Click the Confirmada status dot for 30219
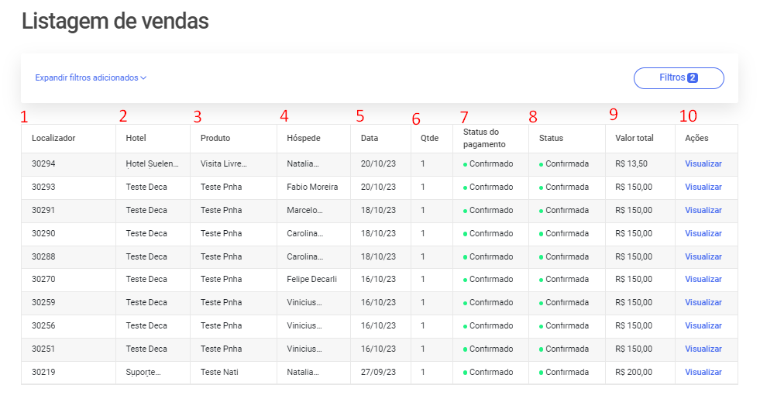The image size is (760, 399). click(541, 373)
